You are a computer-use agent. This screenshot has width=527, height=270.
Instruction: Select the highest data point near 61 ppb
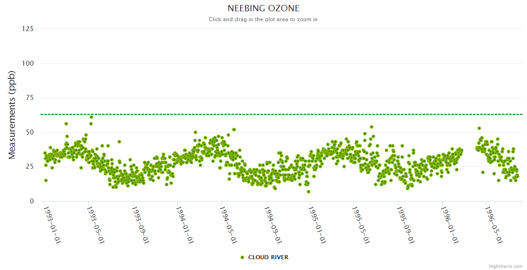coord(91,117)
